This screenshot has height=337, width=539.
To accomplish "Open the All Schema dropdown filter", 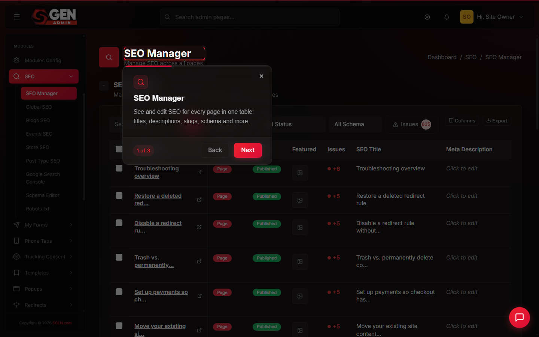I will 356,124.
